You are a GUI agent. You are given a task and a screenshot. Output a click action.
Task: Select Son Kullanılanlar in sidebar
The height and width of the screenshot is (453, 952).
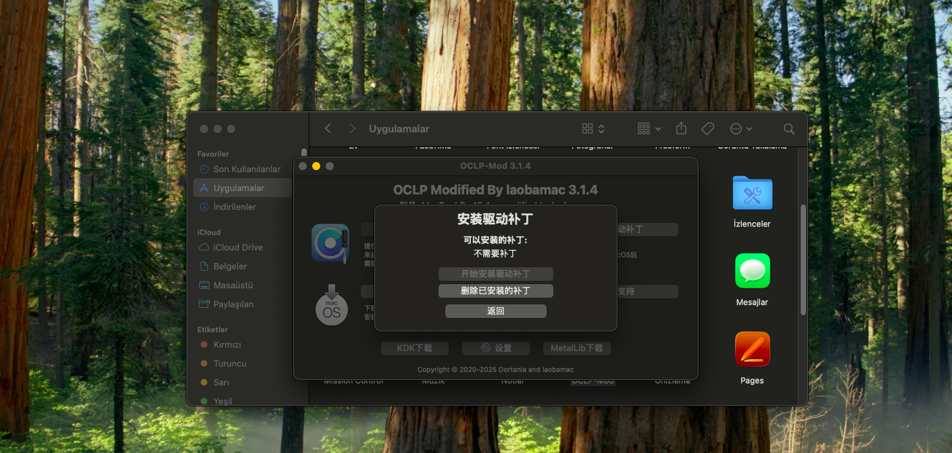247,169
